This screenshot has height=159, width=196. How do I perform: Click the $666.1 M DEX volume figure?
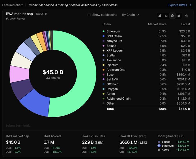click(x=128, y=142)
